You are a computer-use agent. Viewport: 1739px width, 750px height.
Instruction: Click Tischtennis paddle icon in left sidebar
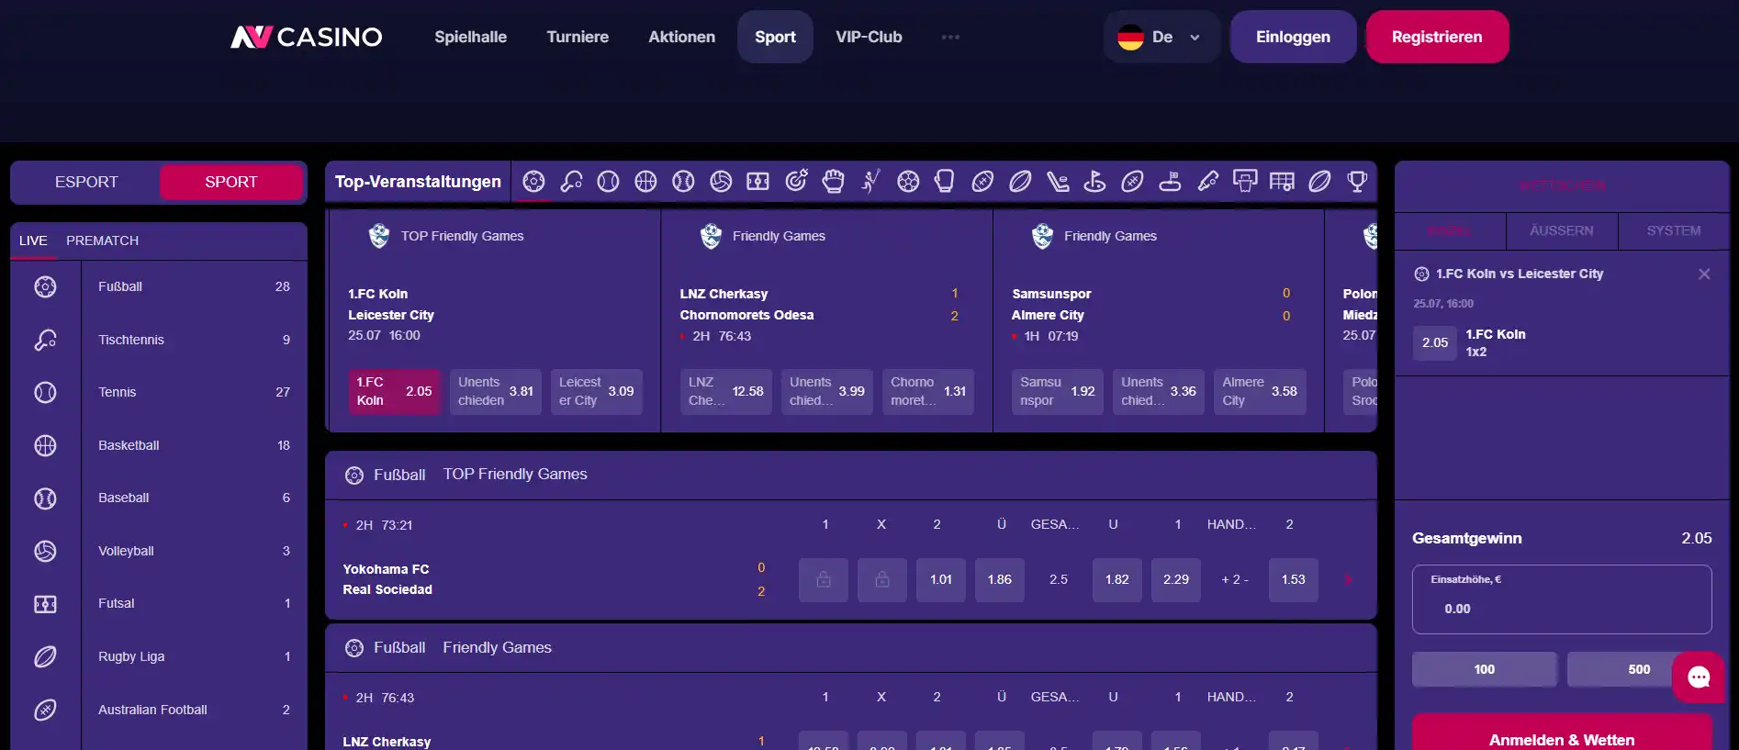[45, 340]
